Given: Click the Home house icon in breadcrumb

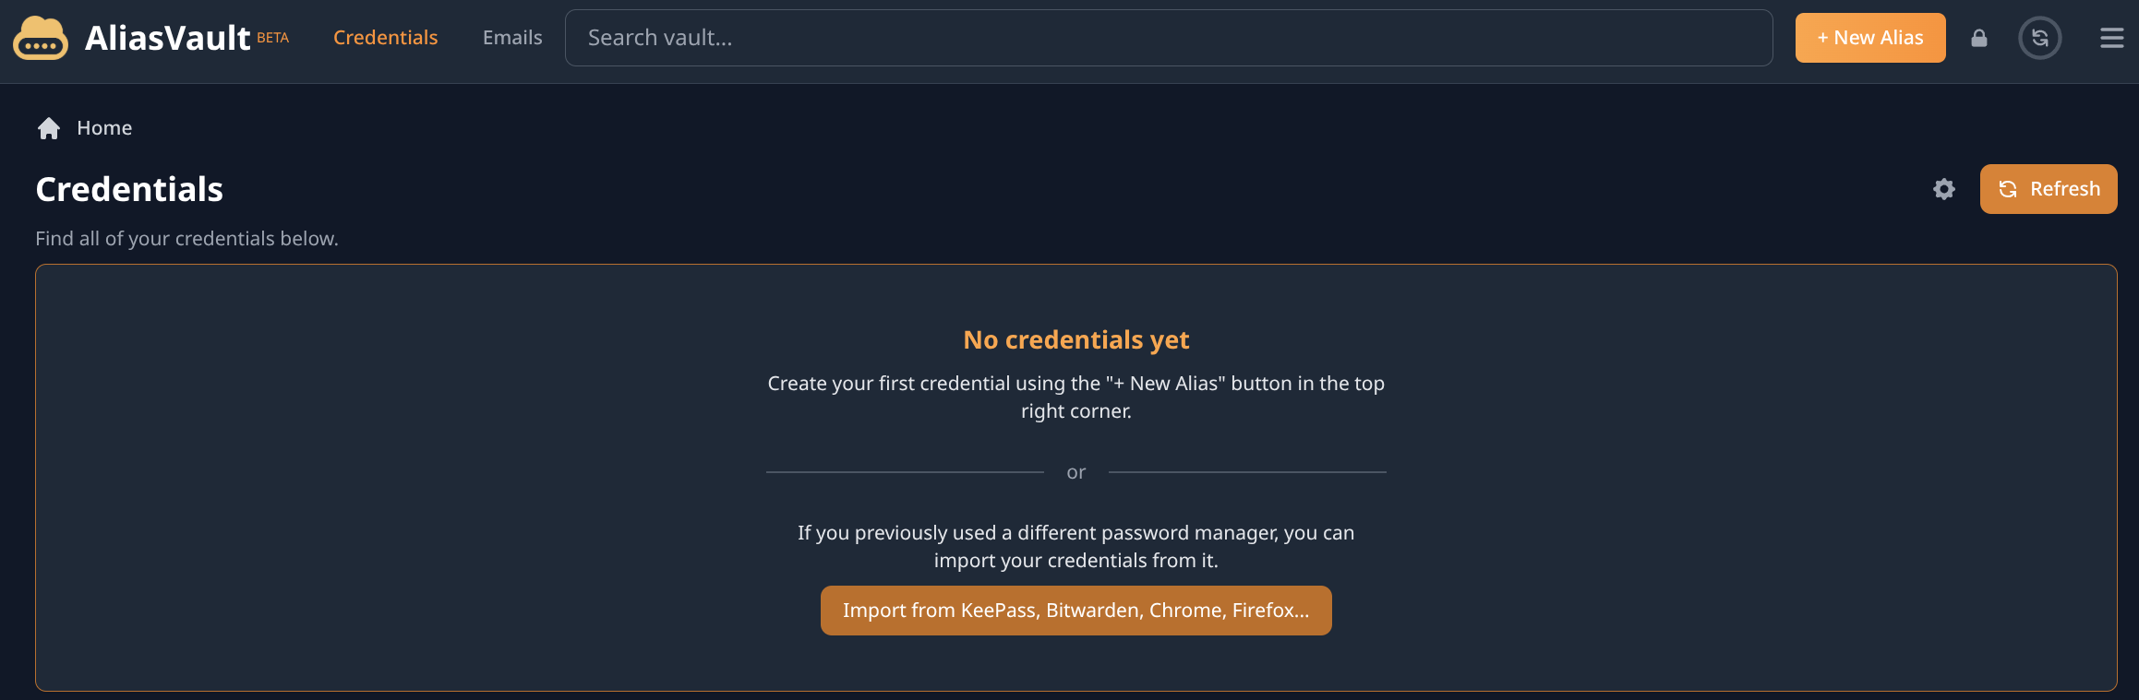Looking at the screenshot, I should 49,128.
